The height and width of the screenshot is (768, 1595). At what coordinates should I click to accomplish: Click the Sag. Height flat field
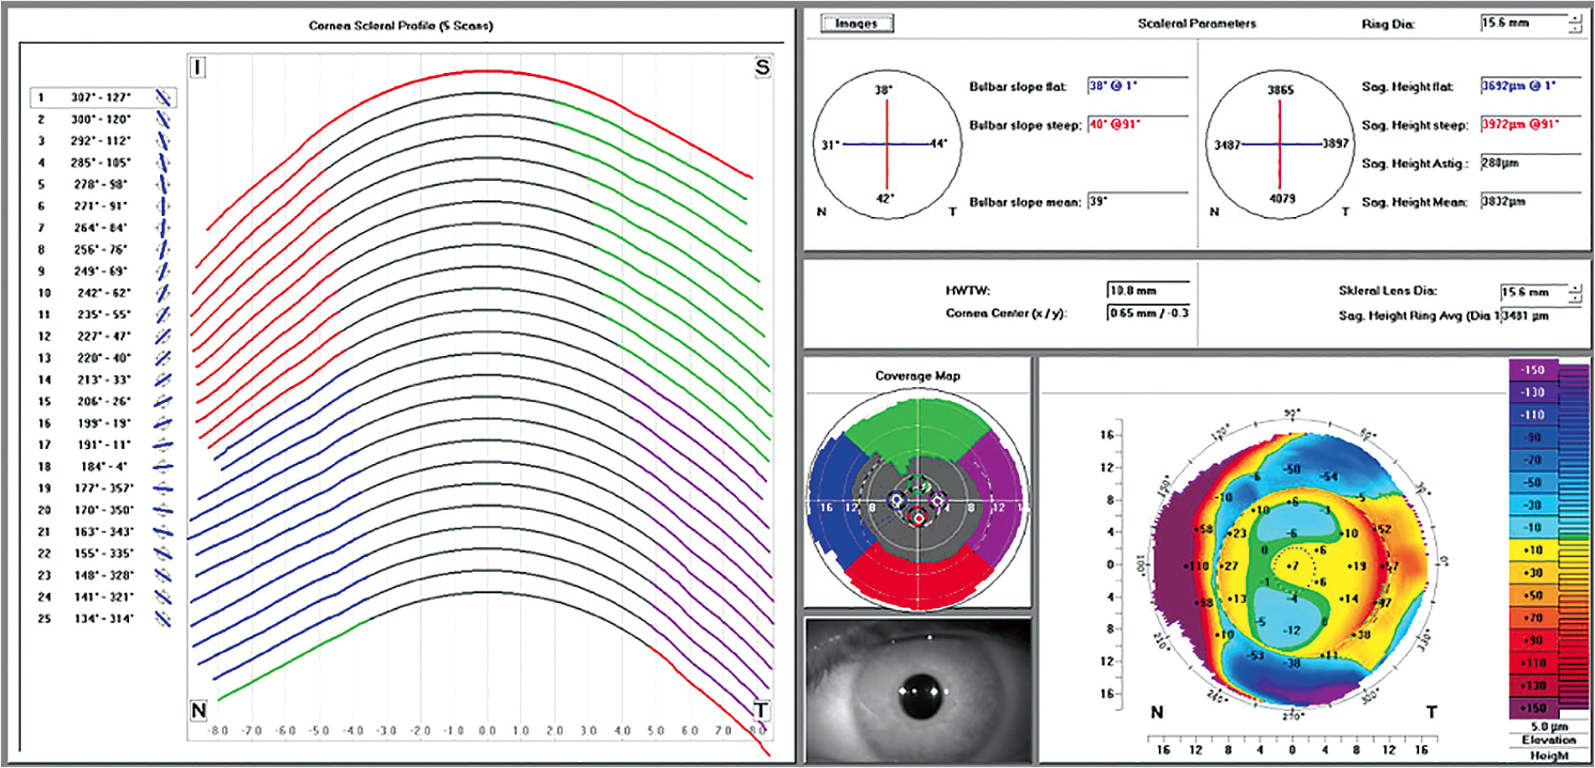1531,85
